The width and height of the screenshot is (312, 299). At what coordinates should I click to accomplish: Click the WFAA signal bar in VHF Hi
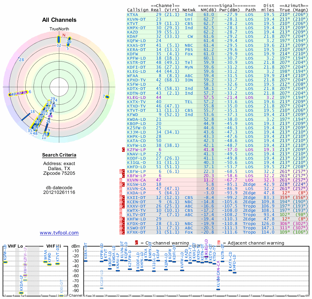click(46, 262)
